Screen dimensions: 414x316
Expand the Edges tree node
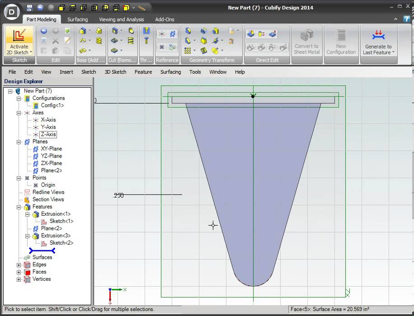19,265
